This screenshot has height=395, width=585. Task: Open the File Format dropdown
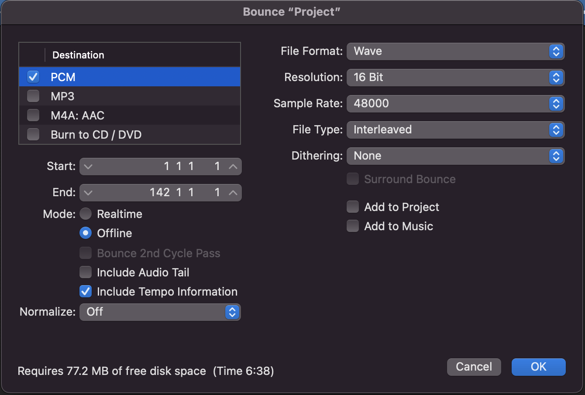[x=455, y=51]
